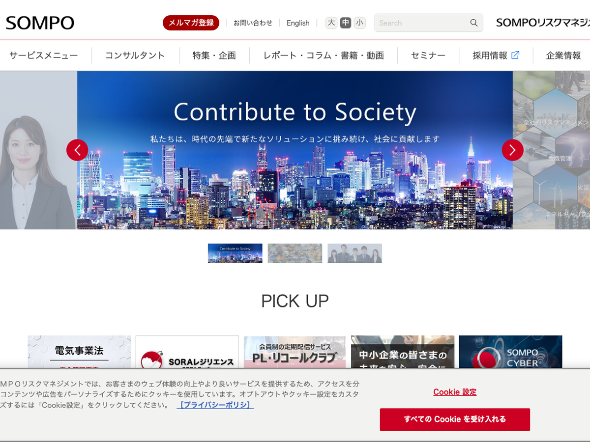The width and height of the screenshot is (590, 442).
Task: Accept all cookies with すべての Cookie を受け入れる
Action: click(x=455, y=419)
